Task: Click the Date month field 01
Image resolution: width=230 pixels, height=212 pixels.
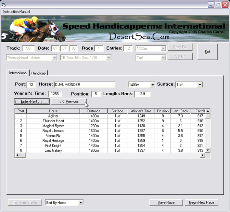Action: click(x=55, y=48)
